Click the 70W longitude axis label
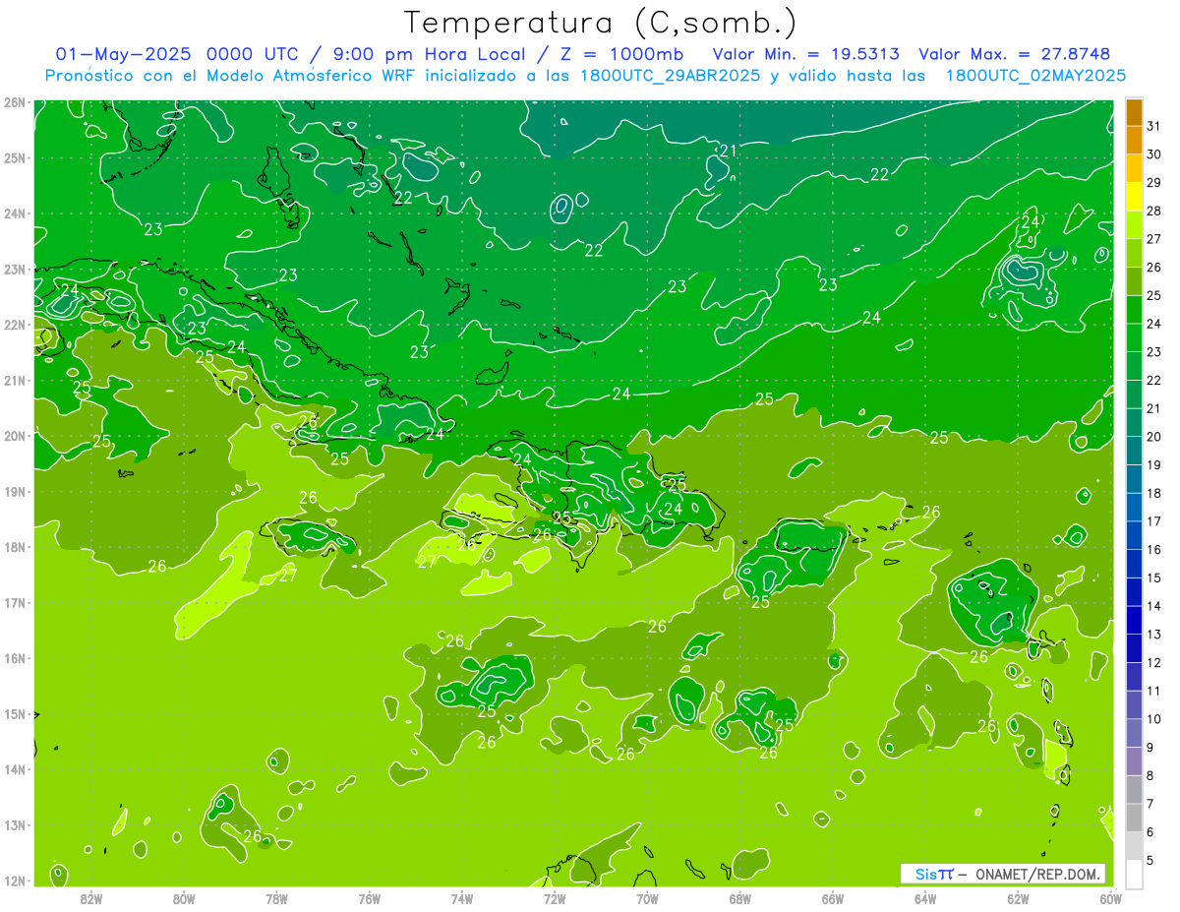This screenshot has width=1180, height=912. coord(647,898)
